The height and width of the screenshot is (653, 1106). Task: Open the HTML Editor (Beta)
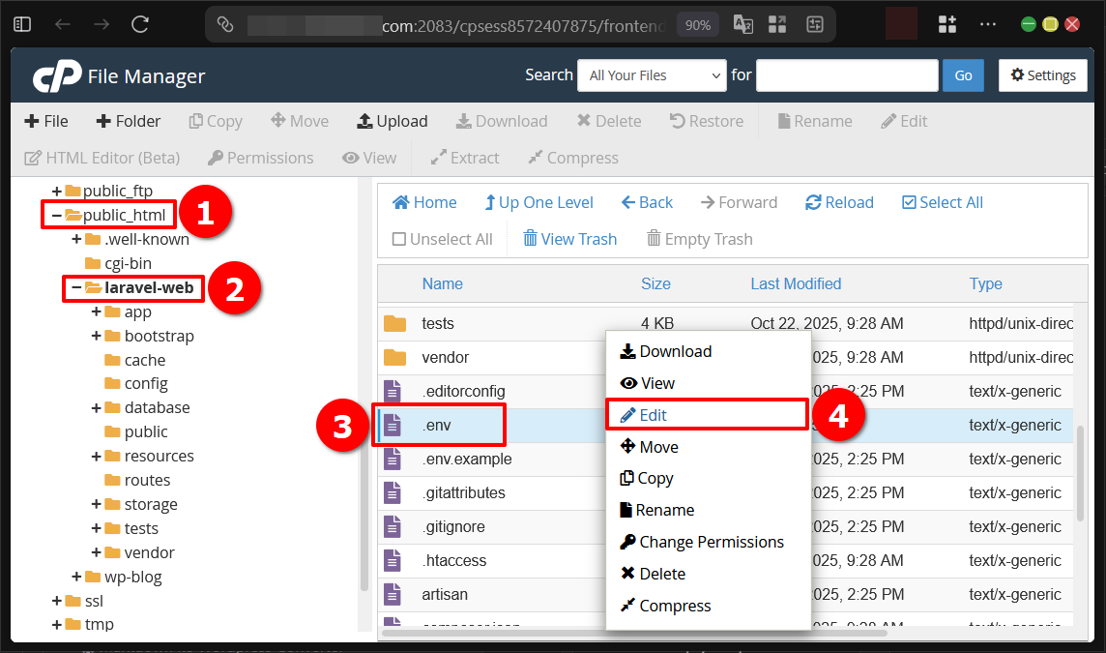[x=102, y=157]
